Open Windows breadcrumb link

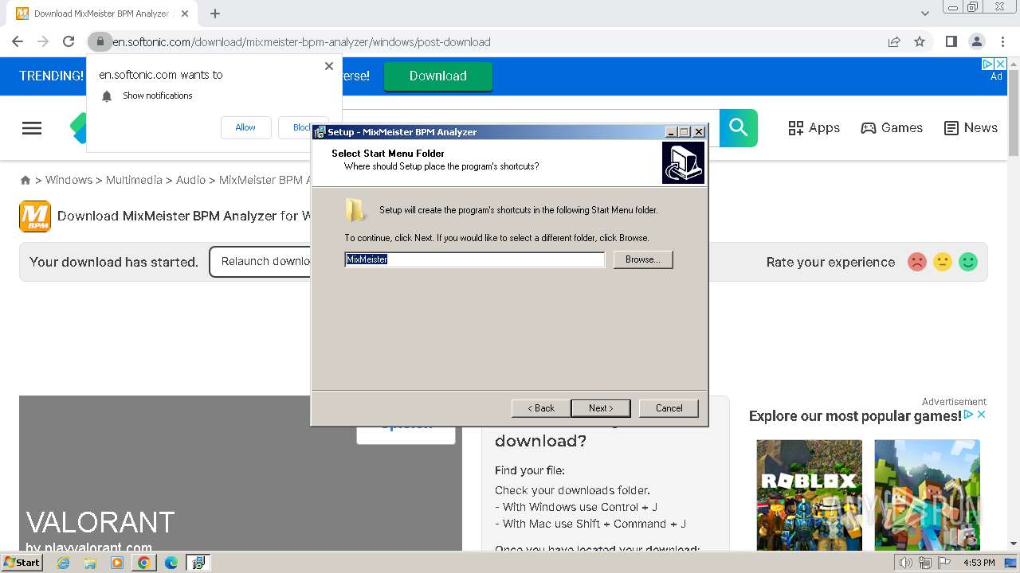click(x=69, y=180)
